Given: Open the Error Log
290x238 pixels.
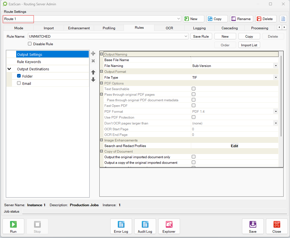Looking at the screenshot, I should [121, 226].
